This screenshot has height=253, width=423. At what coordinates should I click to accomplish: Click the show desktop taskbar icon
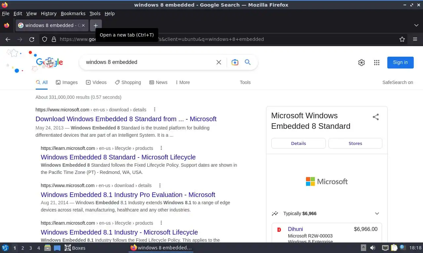(57, 248)
